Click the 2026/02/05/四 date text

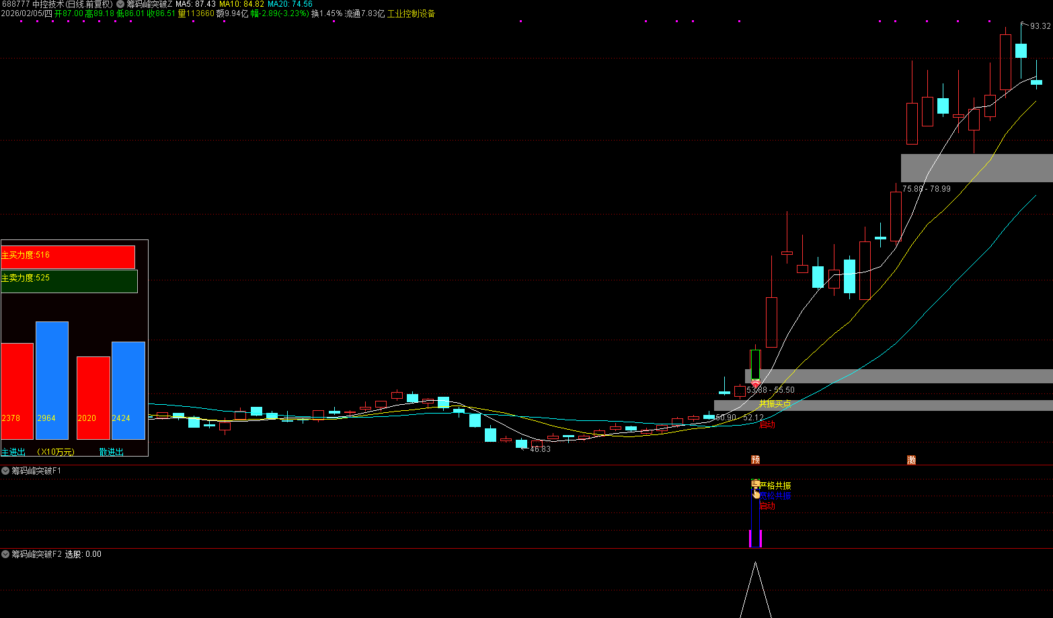(x=27, y=13)
